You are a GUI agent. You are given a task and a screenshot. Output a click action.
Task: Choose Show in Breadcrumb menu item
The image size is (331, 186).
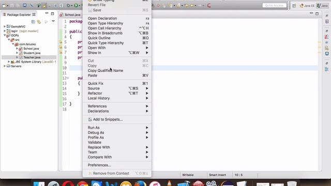pos(117,33)
